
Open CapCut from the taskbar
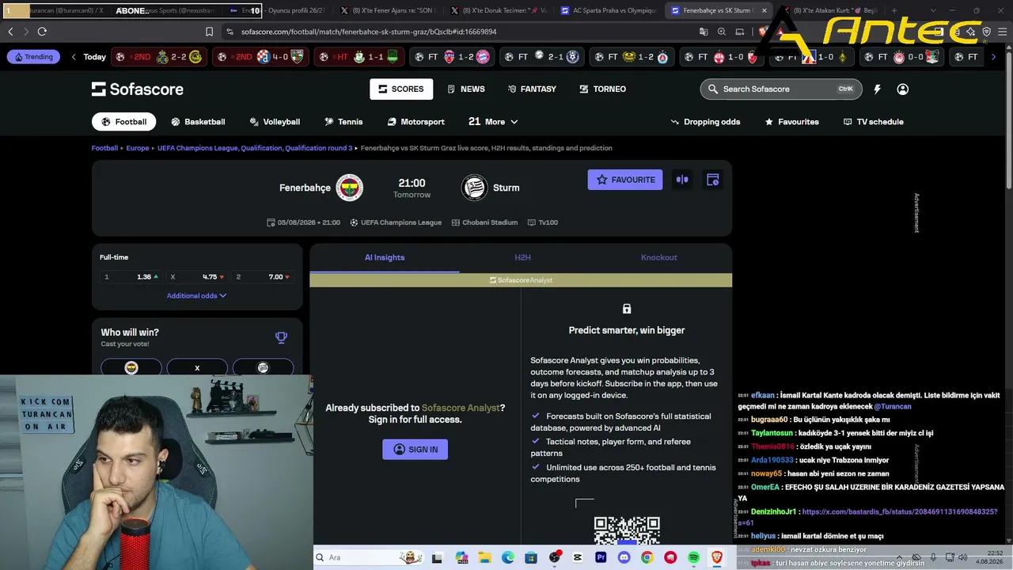click(577, 557)
